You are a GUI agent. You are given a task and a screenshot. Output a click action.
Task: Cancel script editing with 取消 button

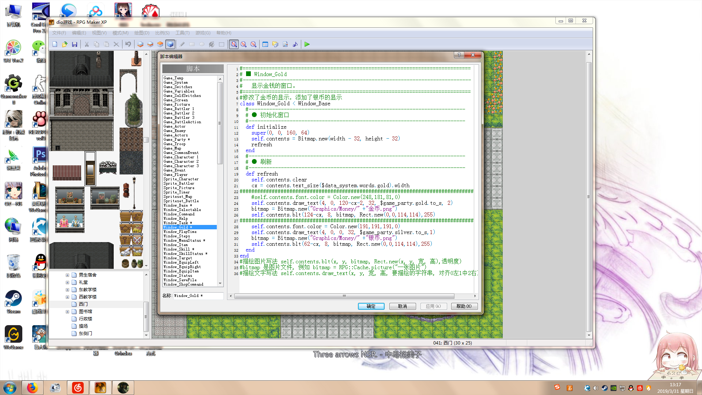pyautogui.click(x=403, y=306)
